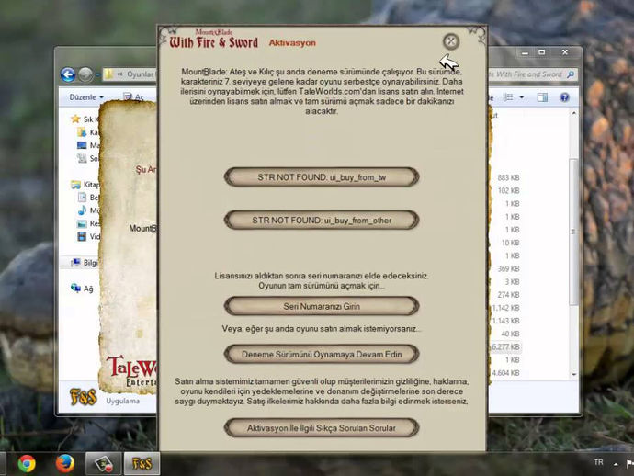This screenshot has width=634, height=476.
Task: Click the screen recorder taskbar icon
Action: (x=104, y=464)
